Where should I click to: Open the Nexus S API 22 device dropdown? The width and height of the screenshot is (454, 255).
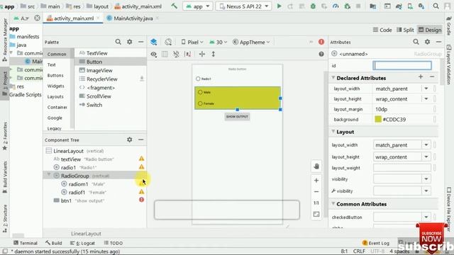click(x=243, y=6)
